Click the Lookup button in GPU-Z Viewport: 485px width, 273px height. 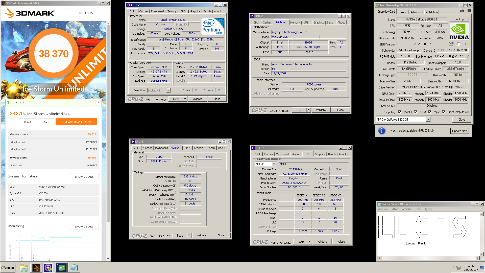[459, 19]
